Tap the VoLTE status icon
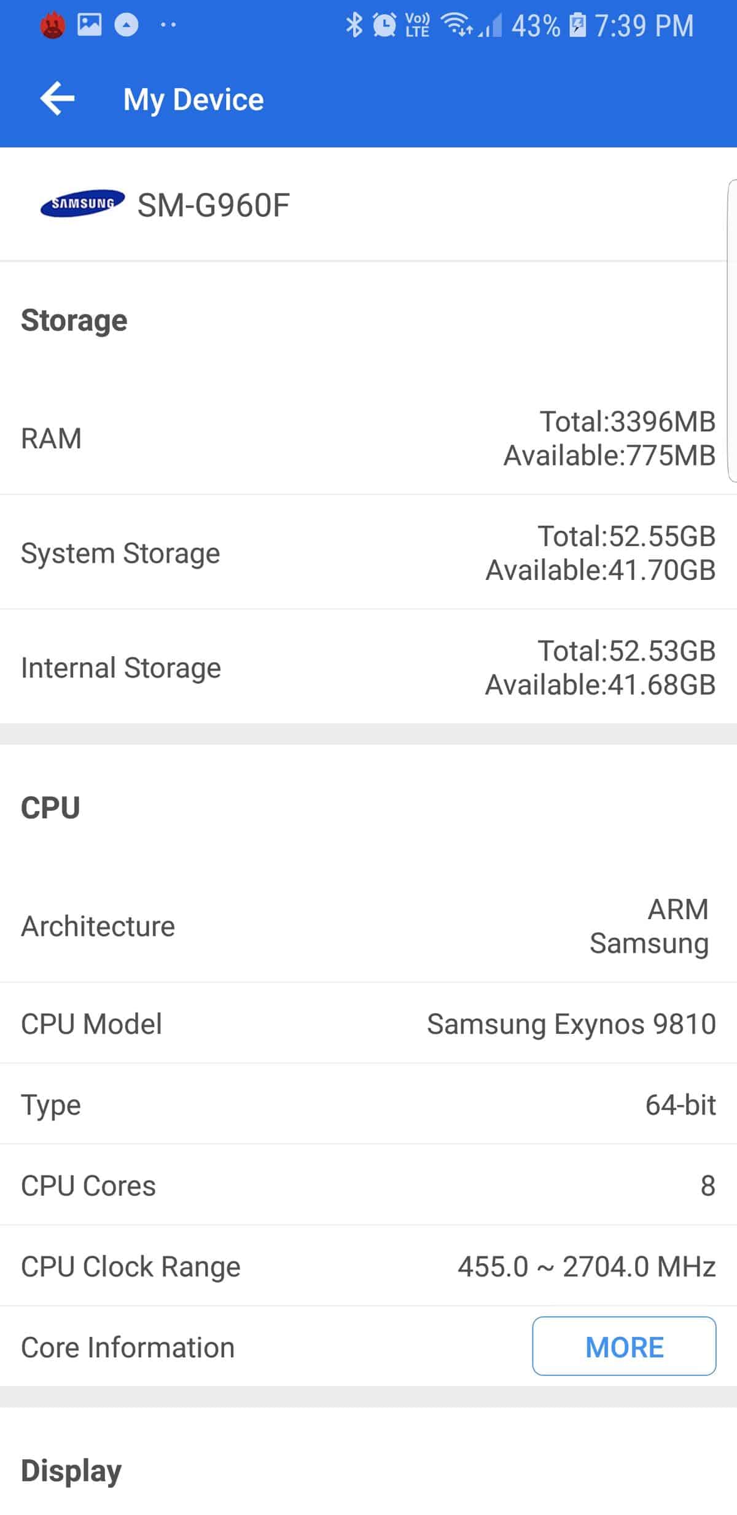The width and height of the screenshot is (737, 1515). point(418,25)
